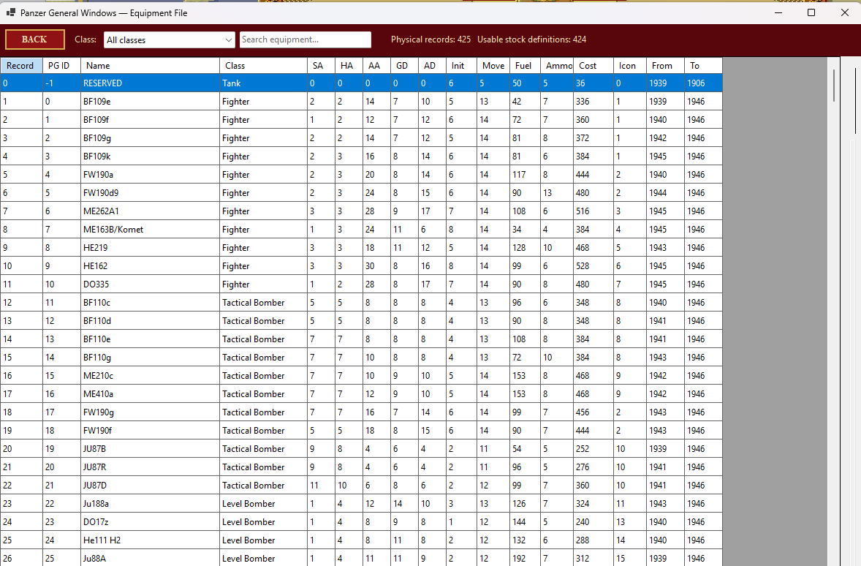Image resolution: width=861 pixels, height=566 pixels.
Task: Select the ME410a row name
Action: (x=150, y=393)
